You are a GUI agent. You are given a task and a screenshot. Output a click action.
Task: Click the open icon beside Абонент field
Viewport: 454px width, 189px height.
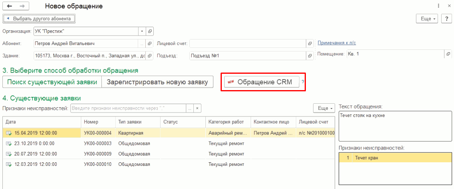(x=150, y=43)
